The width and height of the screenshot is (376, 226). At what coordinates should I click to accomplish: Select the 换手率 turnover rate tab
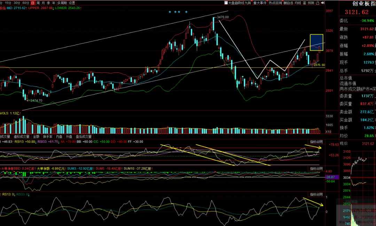[x=48, y=136]
